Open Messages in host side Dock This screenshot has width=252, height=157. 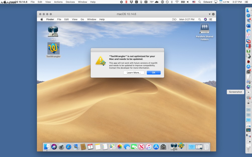click(248, 31)
